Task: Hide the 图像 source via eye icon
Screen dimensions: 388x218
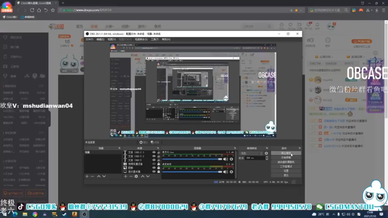Action: [154, 168]
